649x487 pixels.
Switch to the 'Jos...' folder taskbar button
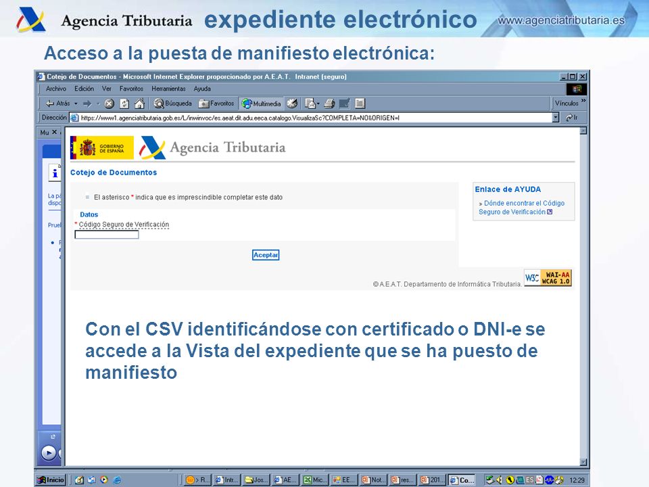click(x=256, y=480)
